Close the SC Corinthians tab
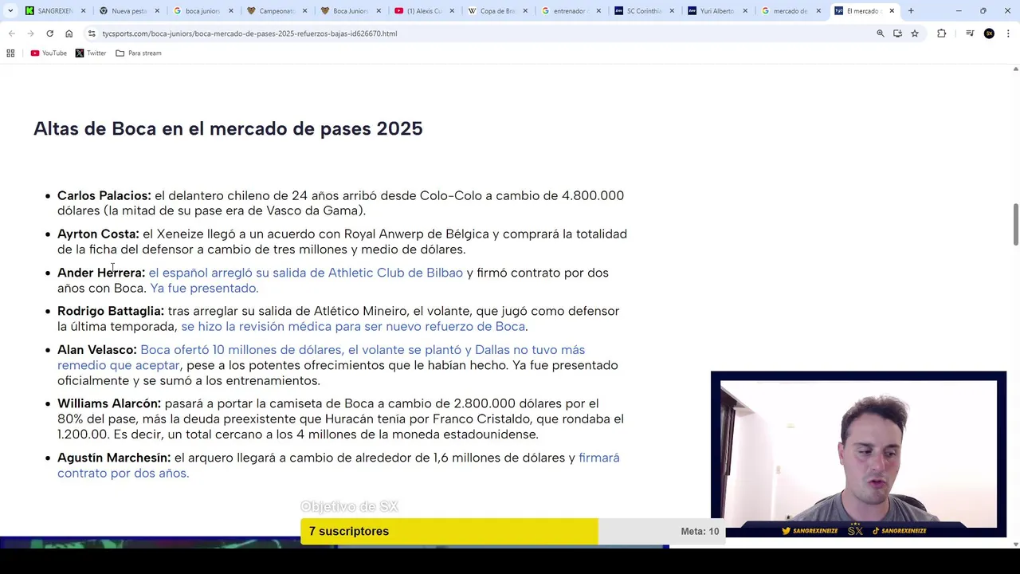 point(673,11)
